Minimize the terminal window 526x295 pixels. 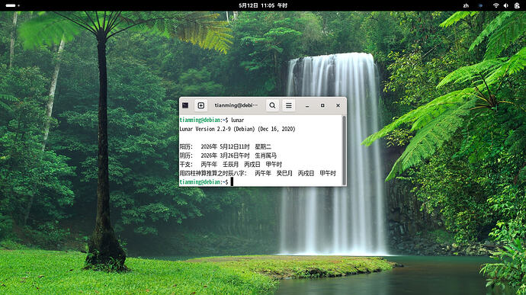307,105
